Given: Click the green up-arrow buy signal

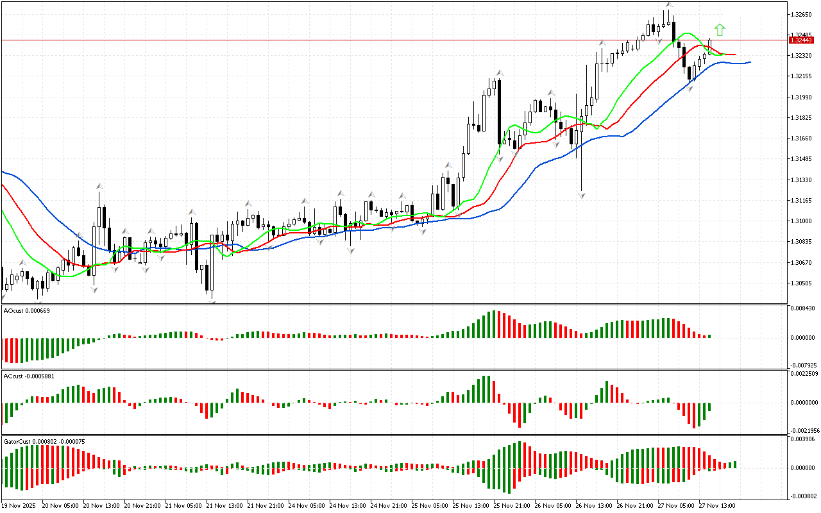Looking at the screenshot, I should (x=720, y=29).
